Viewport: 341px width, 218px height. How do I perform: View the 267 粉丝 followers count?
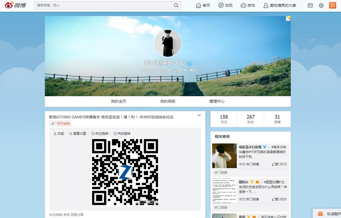pyautogui.click(x=251, y=119)
